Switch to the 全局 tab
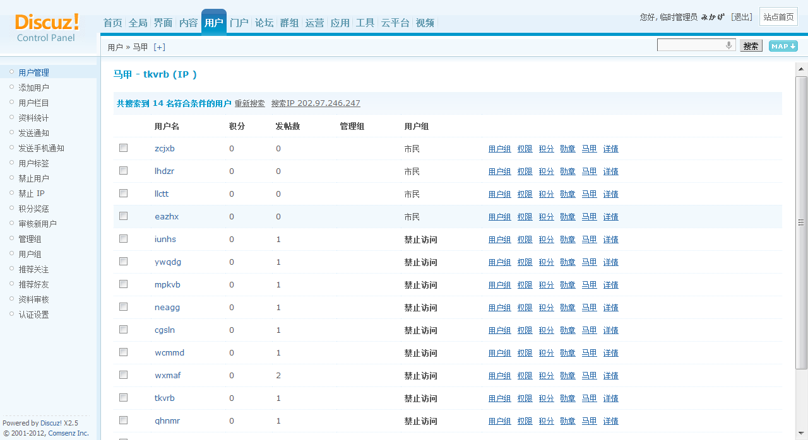The width and height of the screenshot is (808, 440). pyautogui.click(x=138, y=23)
